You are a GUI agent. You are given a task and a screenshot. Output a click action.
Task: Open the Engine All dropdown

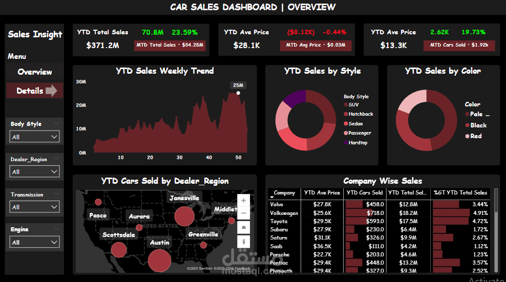34,242
